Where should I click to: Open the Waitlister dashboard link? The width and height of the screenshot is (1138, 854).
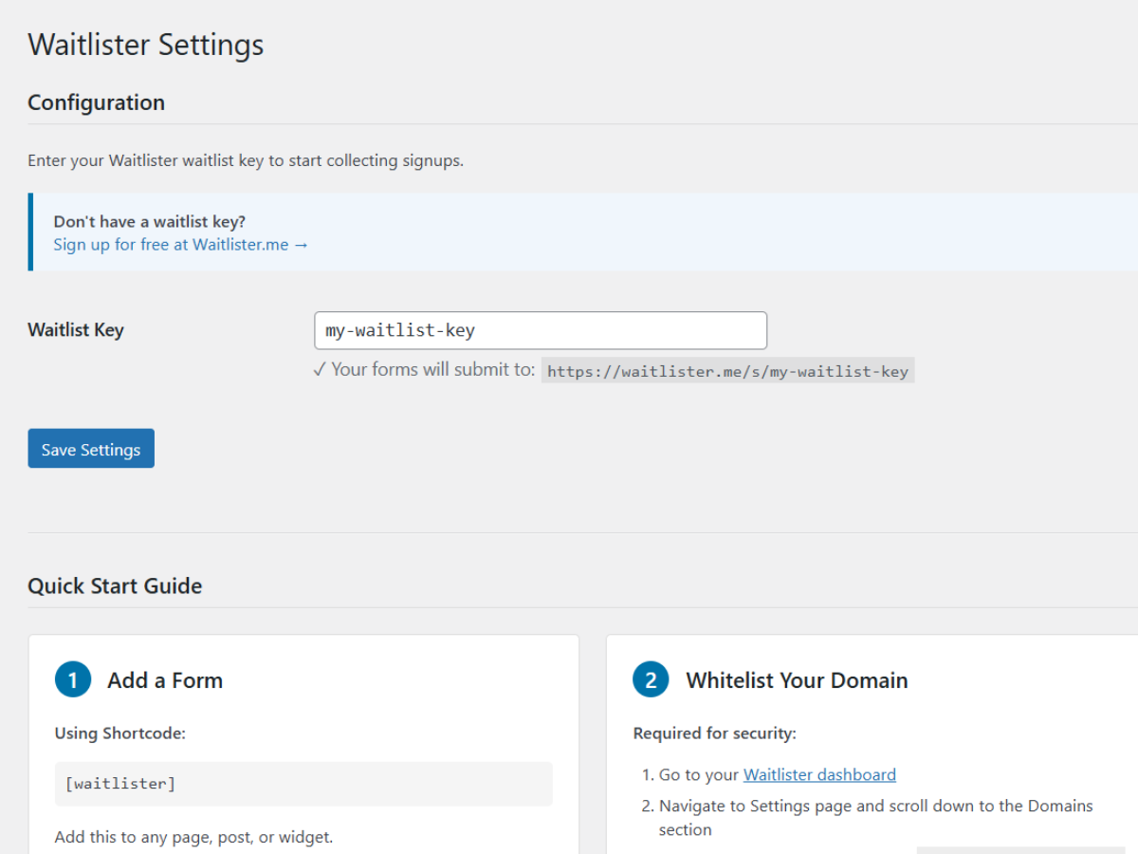(x=819, y=775)
